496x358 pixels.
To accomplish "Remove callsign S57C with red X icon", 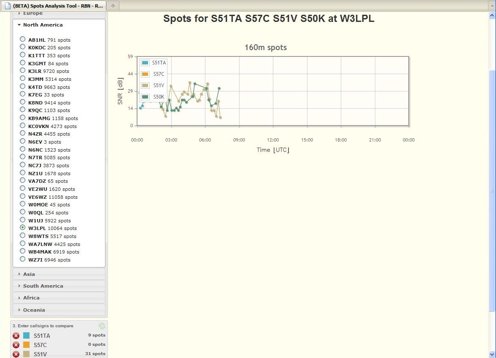I will click(x=16, y=345).
